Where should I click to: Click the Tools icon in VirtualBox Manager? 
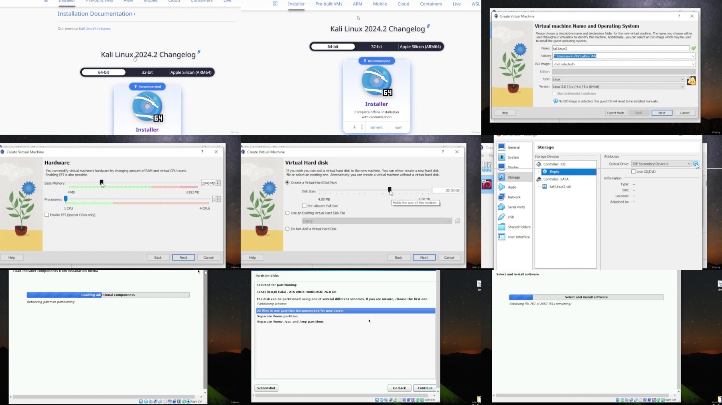click(x=487, y=167)
